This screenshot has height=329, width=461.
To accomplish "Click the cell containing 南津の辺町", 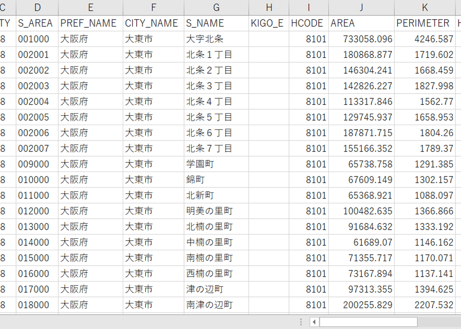I will coord(217,305).
